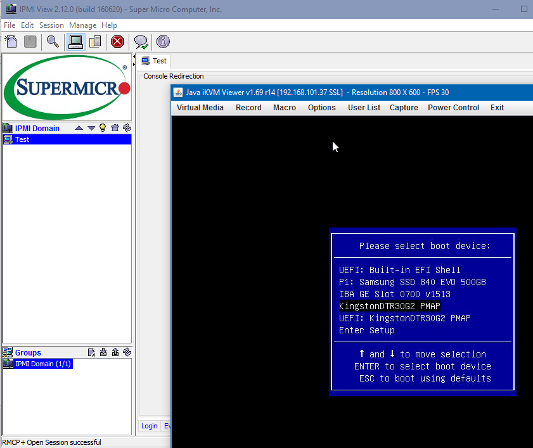Open the User List menu in iKVM Viewer

(x=364, y=108)
